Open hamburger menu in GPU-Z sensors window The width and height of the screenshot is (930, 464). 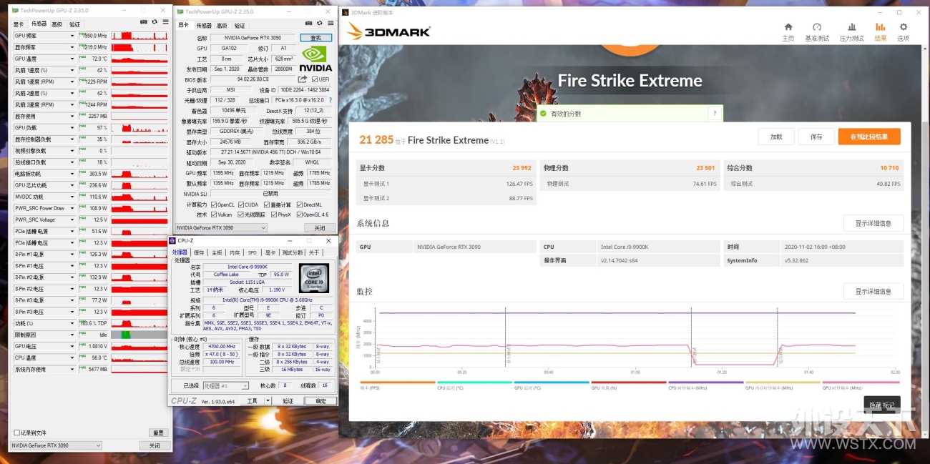(x=165, y=22)
